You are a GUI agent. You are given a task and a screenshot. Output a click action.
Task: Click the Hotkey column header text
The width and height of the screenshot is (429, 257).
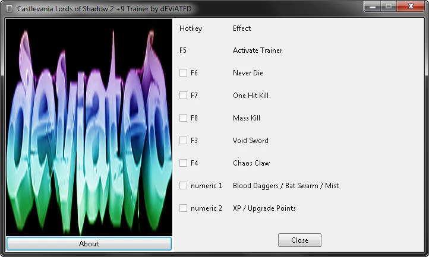pos(191,28)
